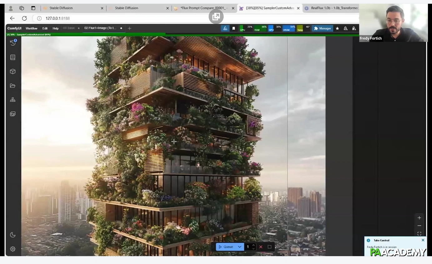
Task: Open the ComfyUI Manager
Action: point(322,28)
